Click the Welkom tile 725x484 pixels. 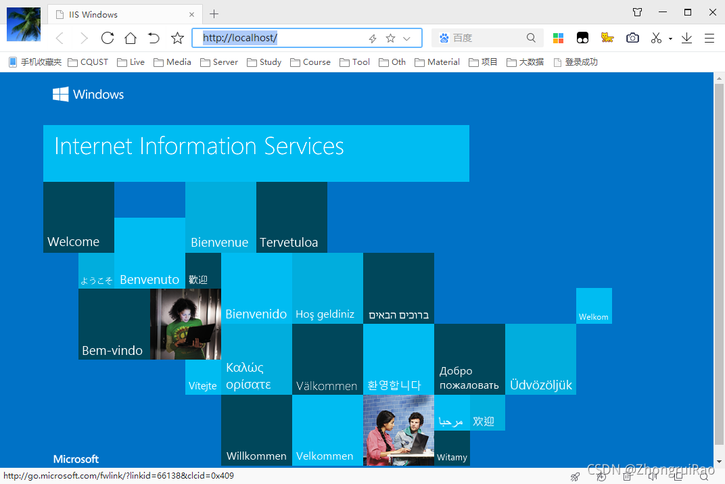click(x=594, y=306)
